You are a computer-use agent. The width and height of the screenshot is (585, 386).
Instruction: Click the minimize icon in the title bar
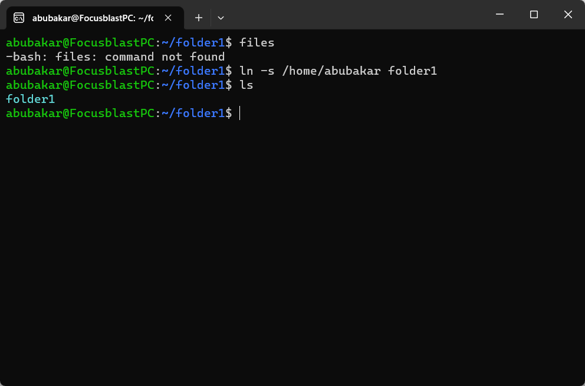[x=499, y=14]
